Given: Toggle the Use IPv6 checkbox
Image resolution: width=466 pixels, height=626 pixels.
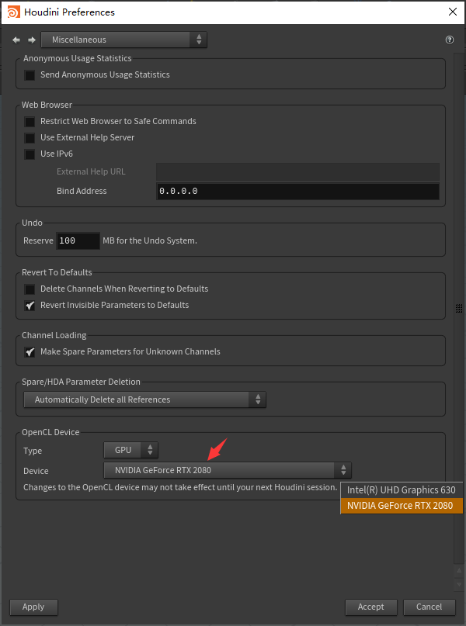Looking at the screenshot, I should tap(30, 154).
